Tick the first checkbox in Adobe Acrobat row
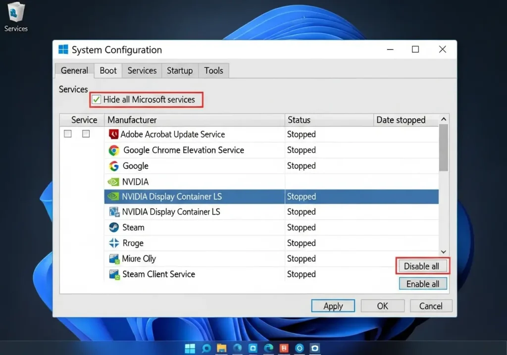 point(67,134)
